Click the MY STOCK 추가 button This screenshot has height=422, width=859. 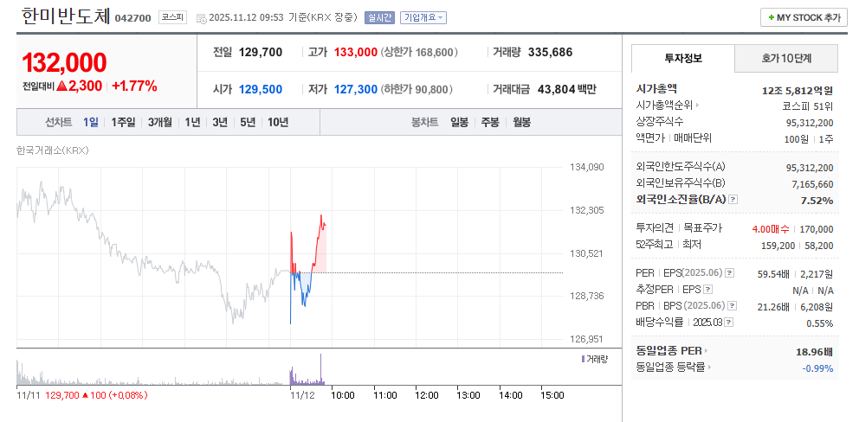(x=804, y=17)
